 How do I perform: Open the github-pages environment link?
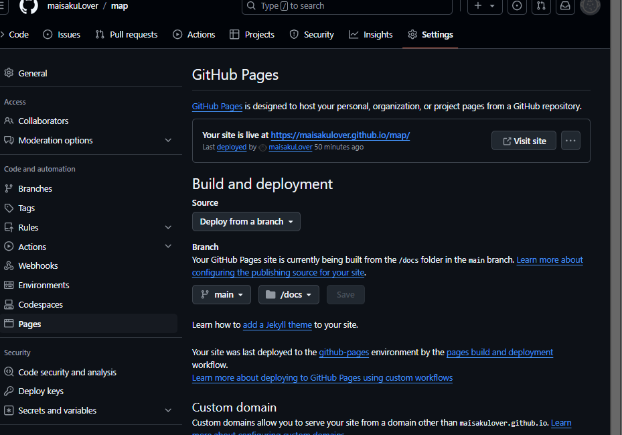tap(344, 353)
